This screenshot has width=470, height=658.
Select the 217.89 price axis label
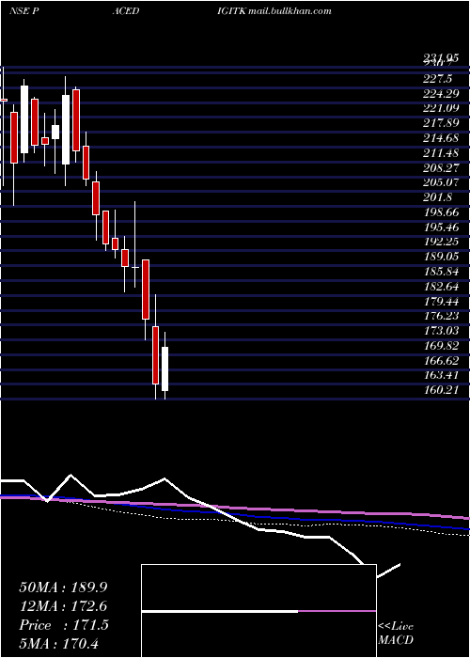441,123
